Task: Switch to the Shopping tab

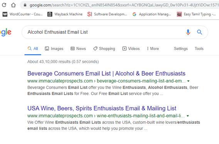Action: pyautogui.click(x=104, y=48)
